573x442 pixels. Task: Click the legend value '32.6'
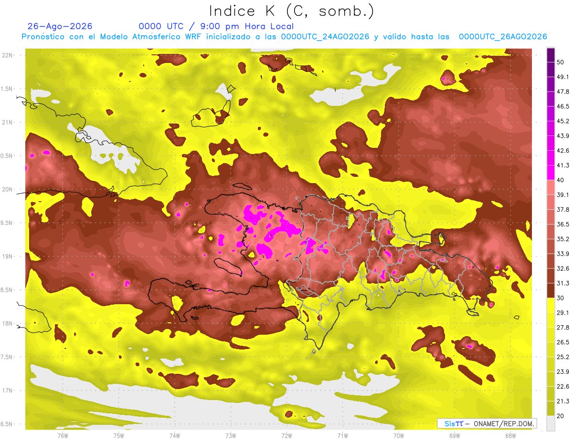tap(562, 268)
